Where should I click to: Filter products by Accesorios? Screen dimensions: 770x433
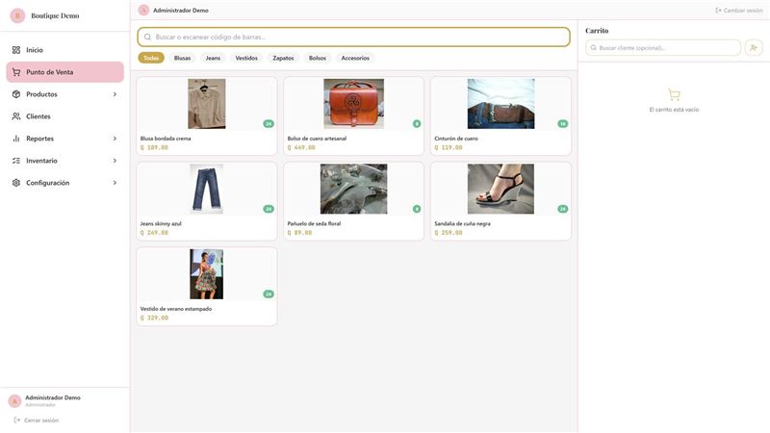(355, 58)
